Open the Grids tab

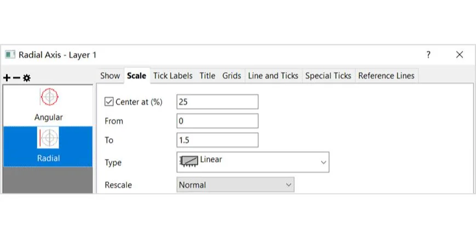point(232,76)
